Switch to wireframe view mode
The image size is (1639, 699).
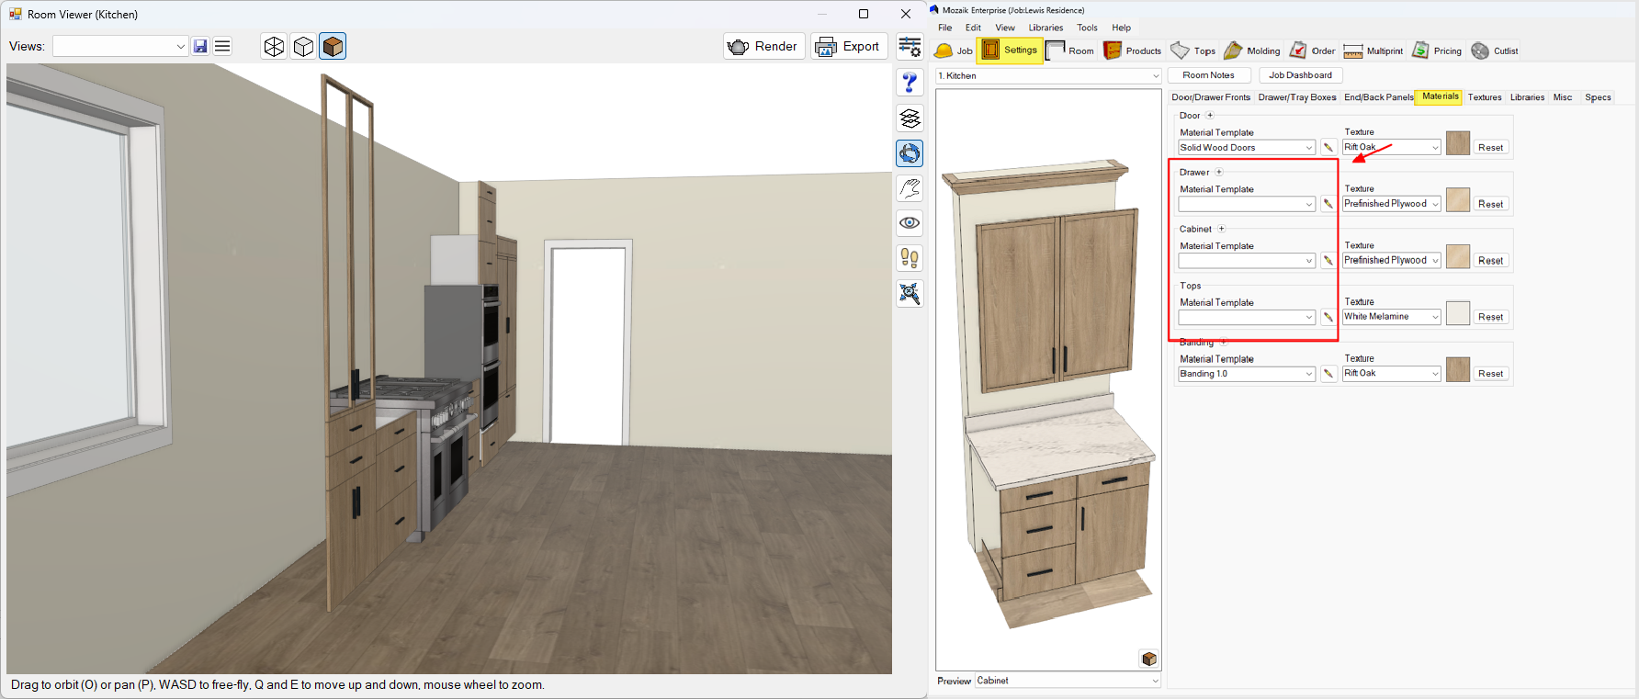pyautogui.click(x=274, y=46)
